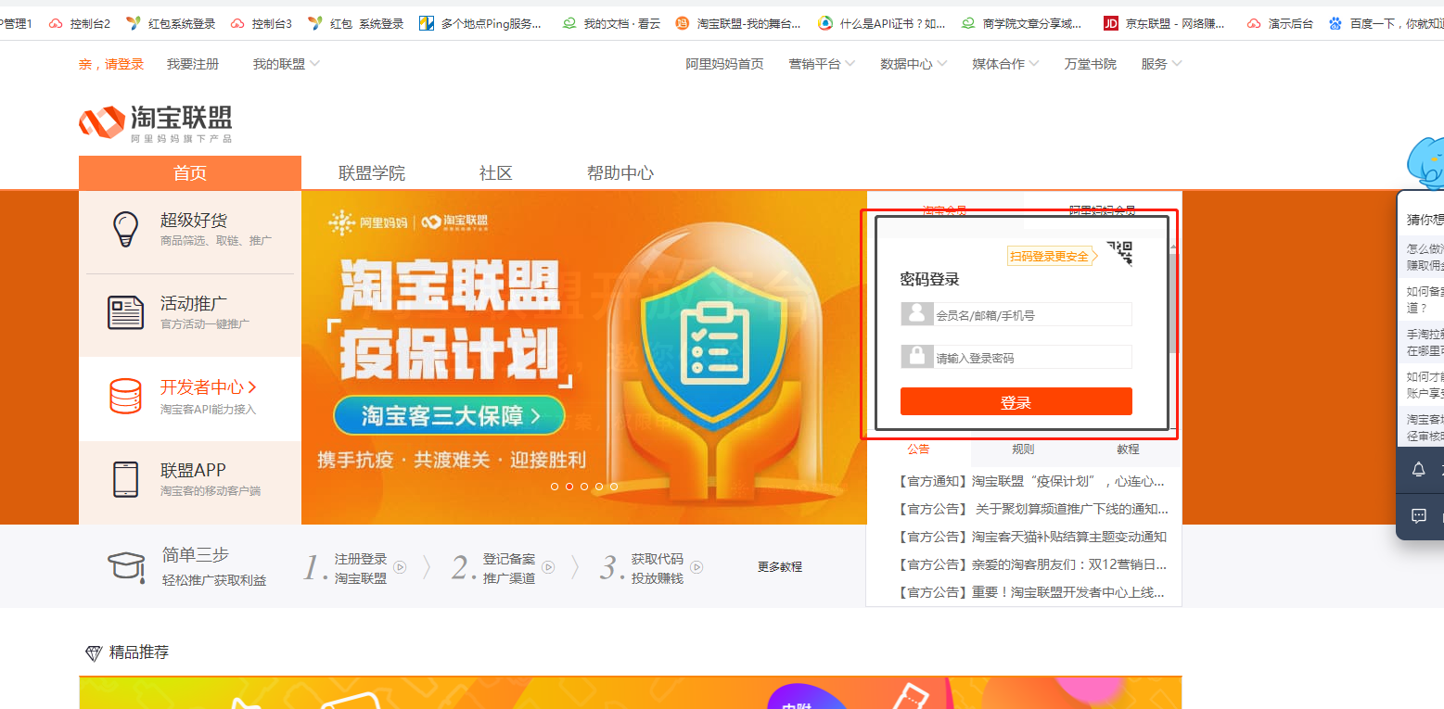Open 商学院文章分享域 bookmark
The image size is (1444, 709).
1021,23
